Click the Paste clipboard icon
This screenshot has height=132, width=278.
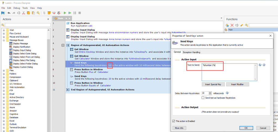pos(33,13)
